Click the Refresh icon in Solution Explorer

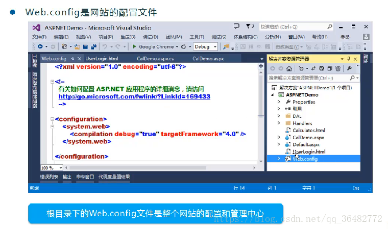[x=322, y=68]
